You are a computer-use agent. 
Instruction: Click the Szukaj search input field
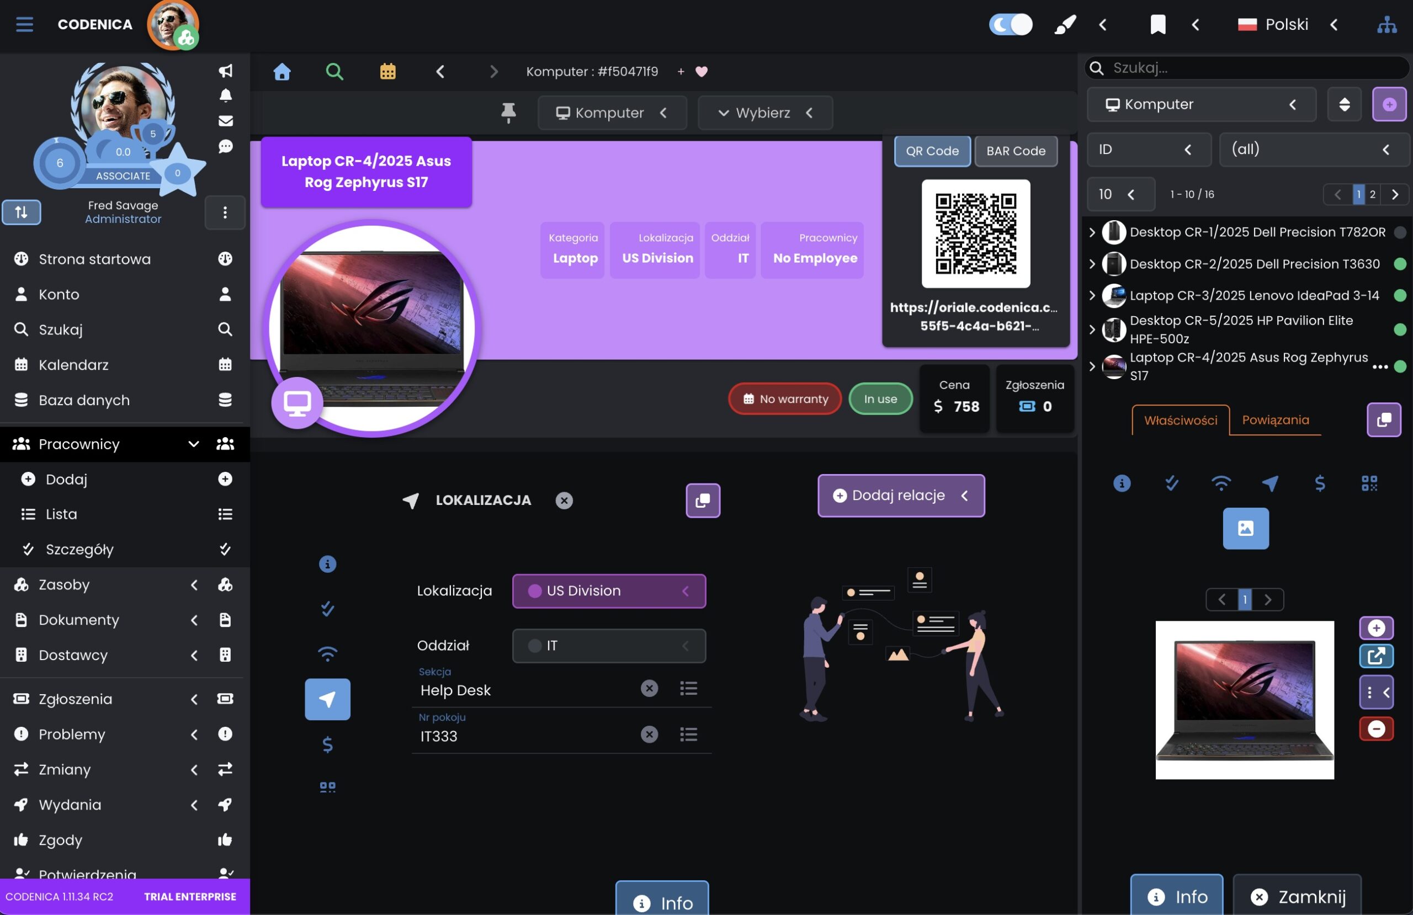[x=1247, y=68]
